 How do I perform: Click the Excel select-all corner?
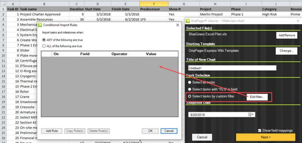click(3, 4)
